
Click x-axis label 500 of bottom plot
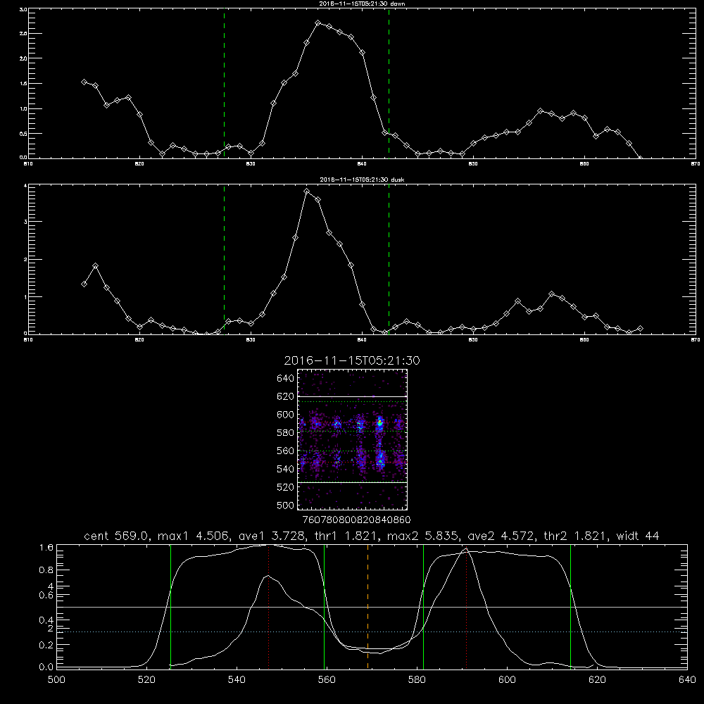coord(56,679)
